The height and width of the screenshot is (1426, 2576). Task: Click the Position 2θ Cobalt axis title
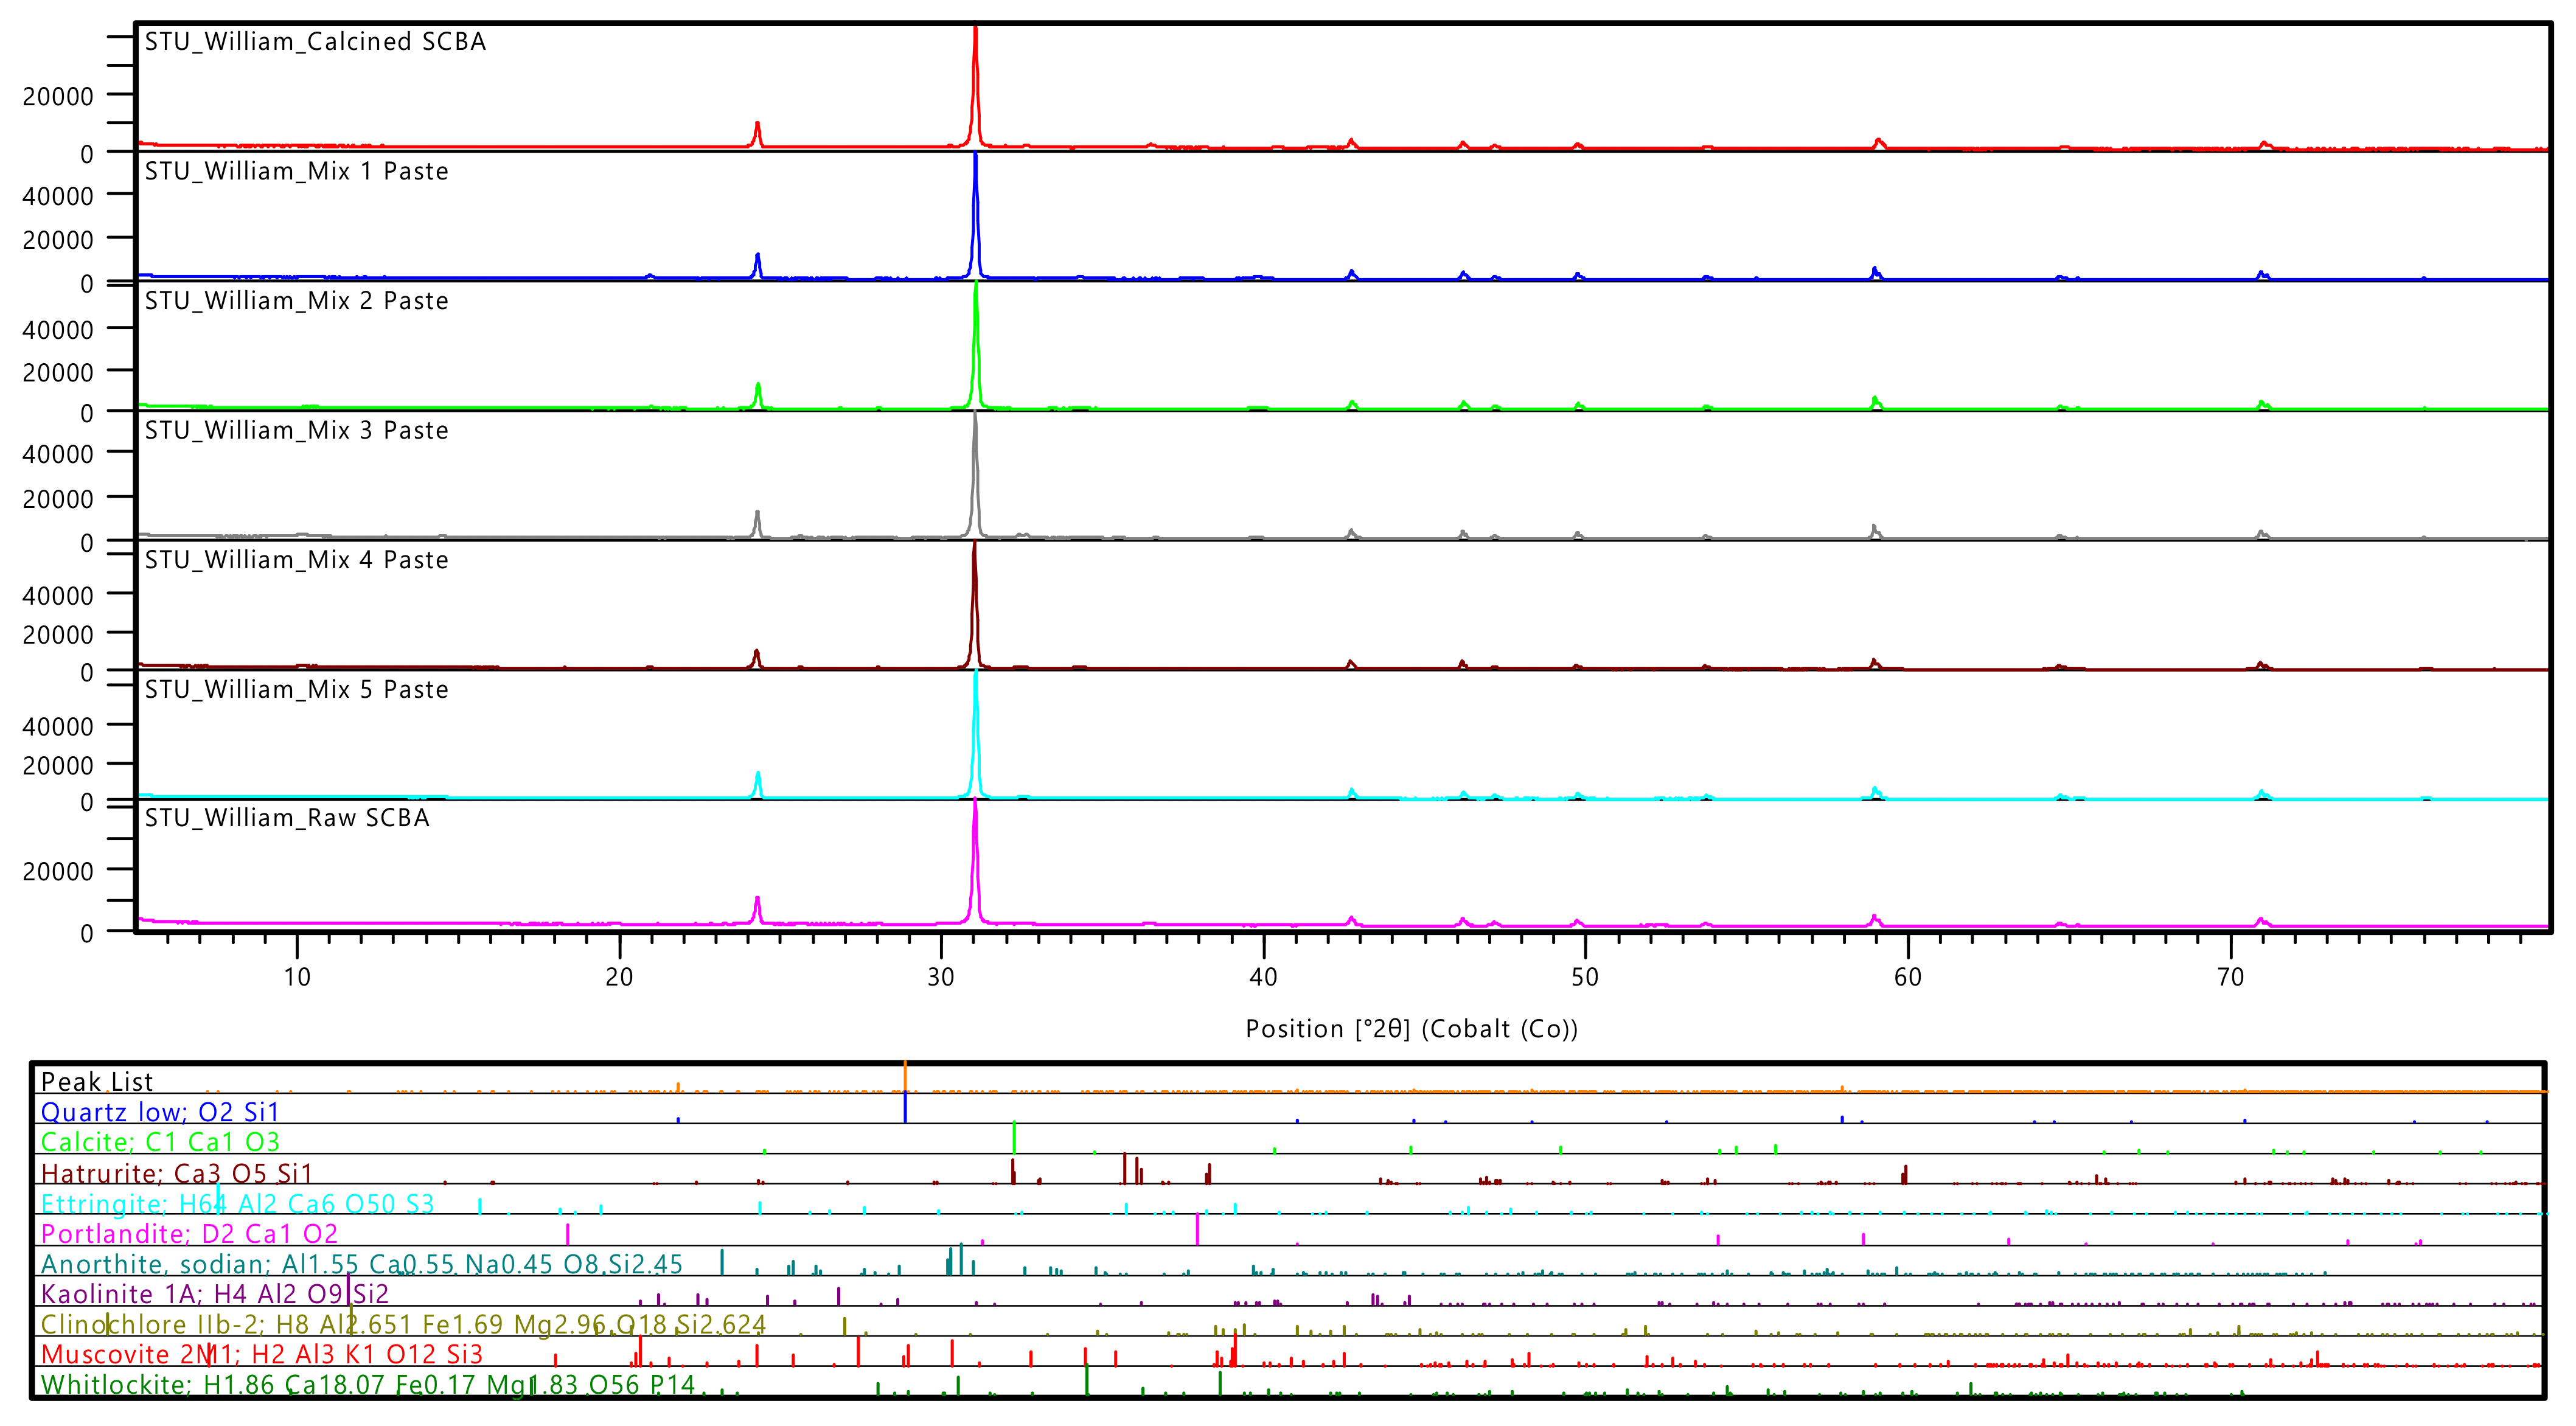click(1411, 1029)
